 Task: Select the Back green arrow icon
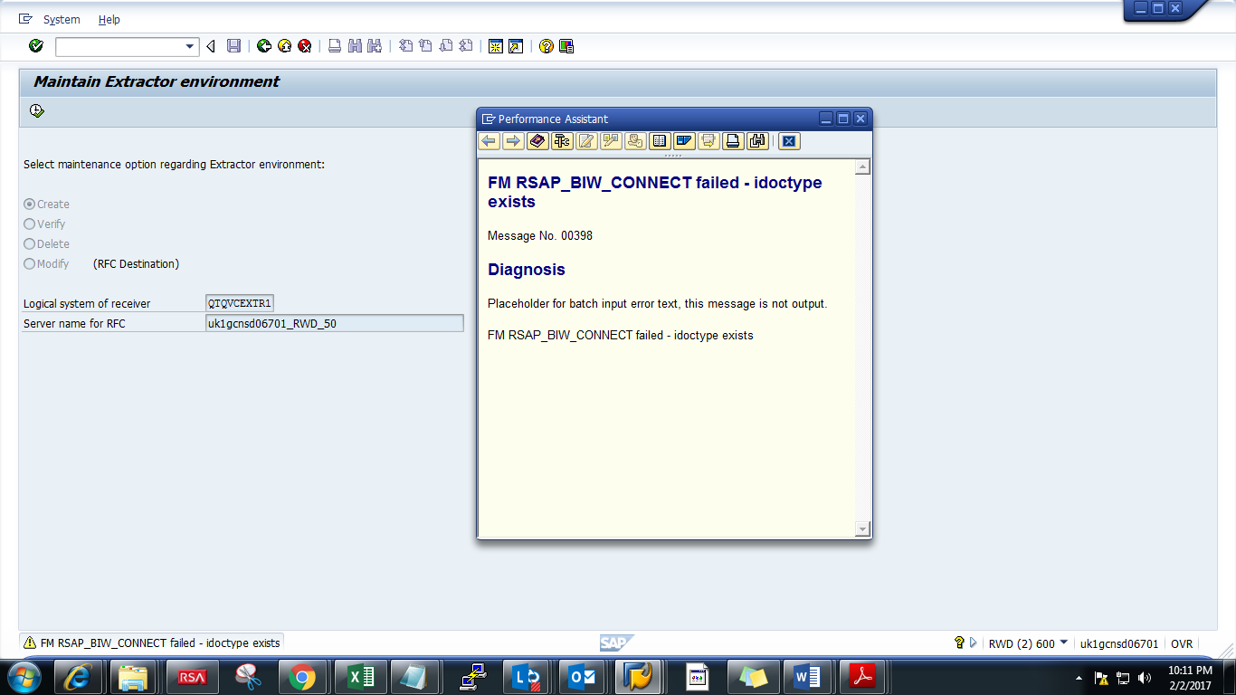[264, 45]
